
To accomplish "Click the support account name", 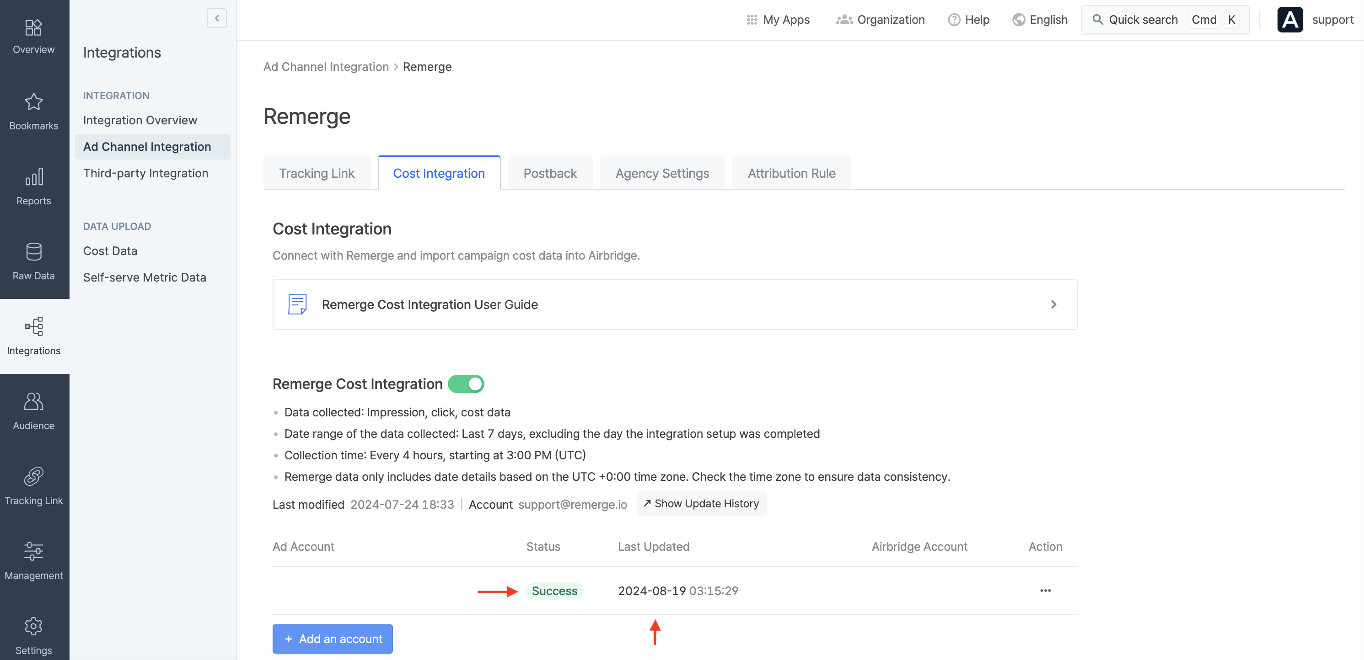I will pos(1332,20).
